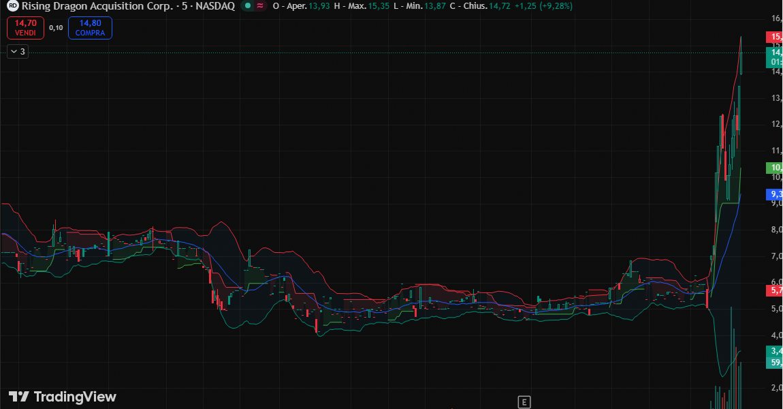Click the red upper-band price label at top of scale
This screenshot has height=409, width=783.
775,37
